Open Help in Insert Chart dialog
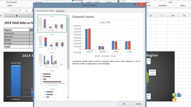 tap(135, 5)
